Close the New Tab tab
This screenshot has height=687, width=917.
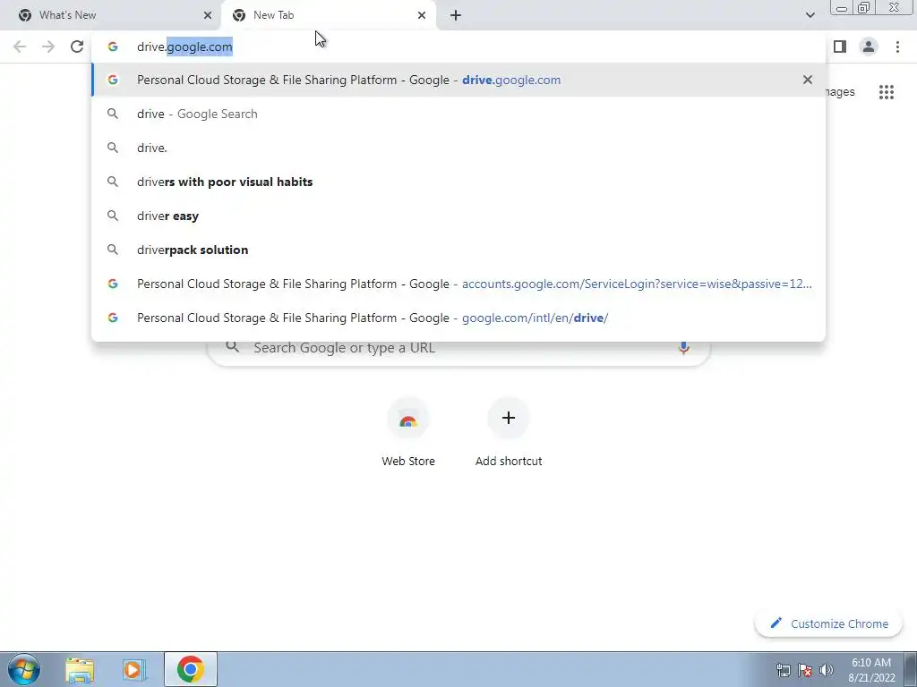point(422,15)
